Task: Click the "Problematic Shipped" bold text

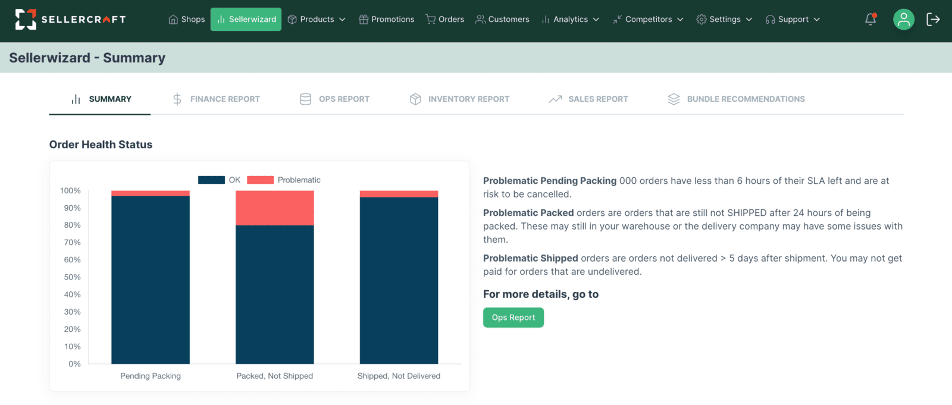Action: coord(531,258)
